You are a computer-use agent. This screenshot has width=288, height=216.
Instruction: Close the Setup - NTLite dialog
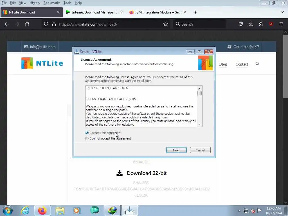[x=209, y=52]
